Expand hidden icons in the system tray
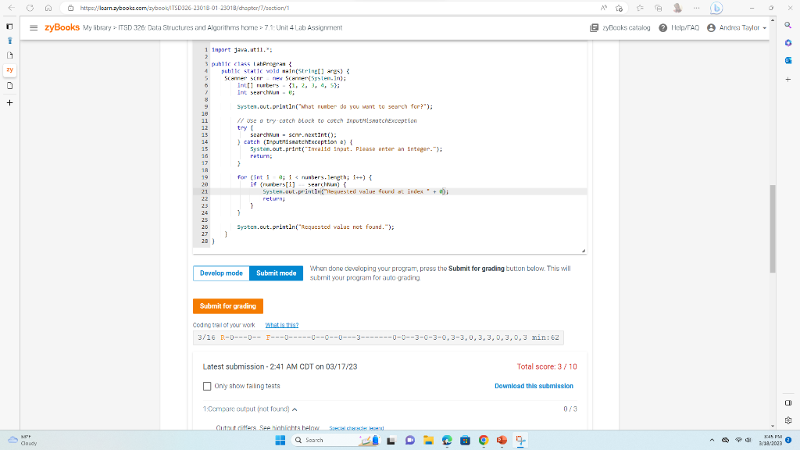Image resolution: width=800 pixels, height=450 pixels. pyautogui.click(x=712, y=440)
